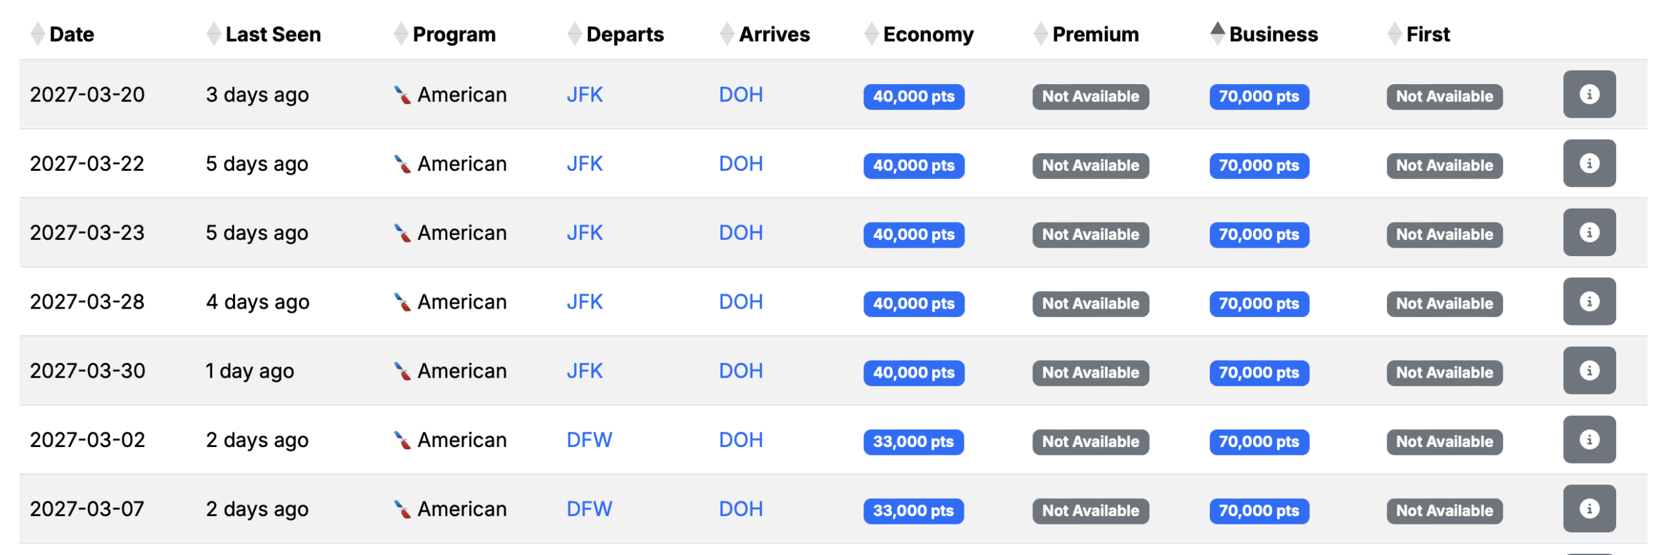Screen dimensions: 1657x555
Task: Select 33,000 pts economy badge for 2027-03-07
Action: (x=913, y=512)
